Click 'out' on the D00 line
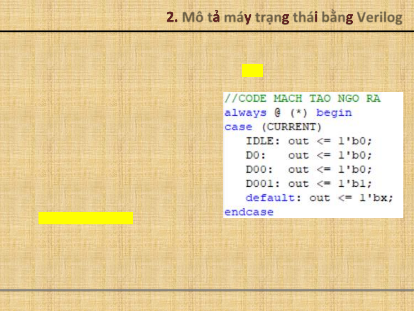 tap(299, 169)
